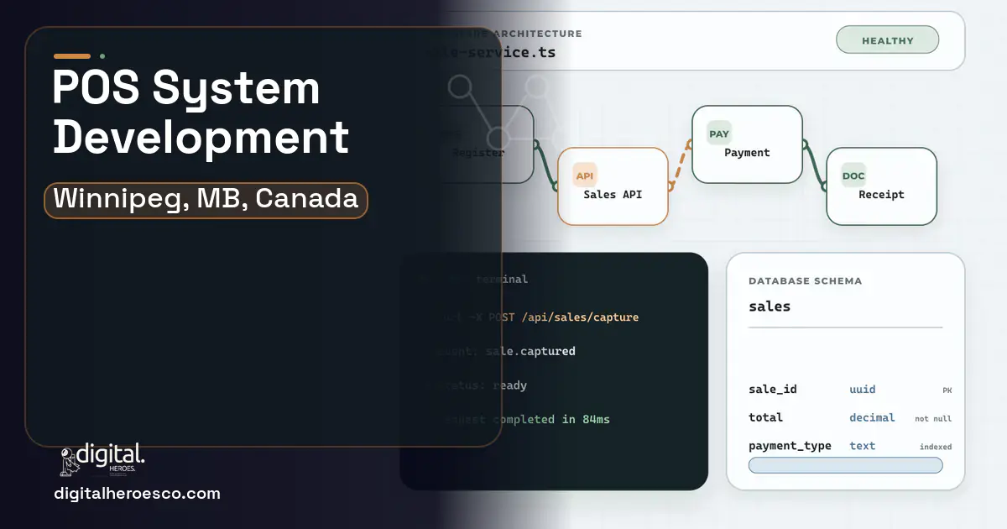Image resolution: width=1007 pixels, height=529 pixels.
Task: Click the PK tag on sale_id row
Action: (x=947, y=390)
